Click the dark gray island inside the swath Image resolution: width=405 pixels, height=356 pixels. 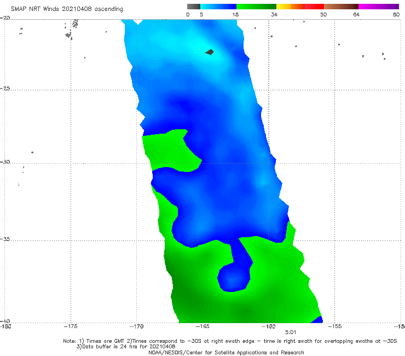210,52
